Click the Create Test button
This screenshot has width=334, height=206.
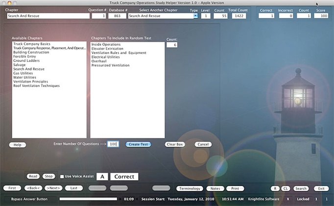pos(138,144)
